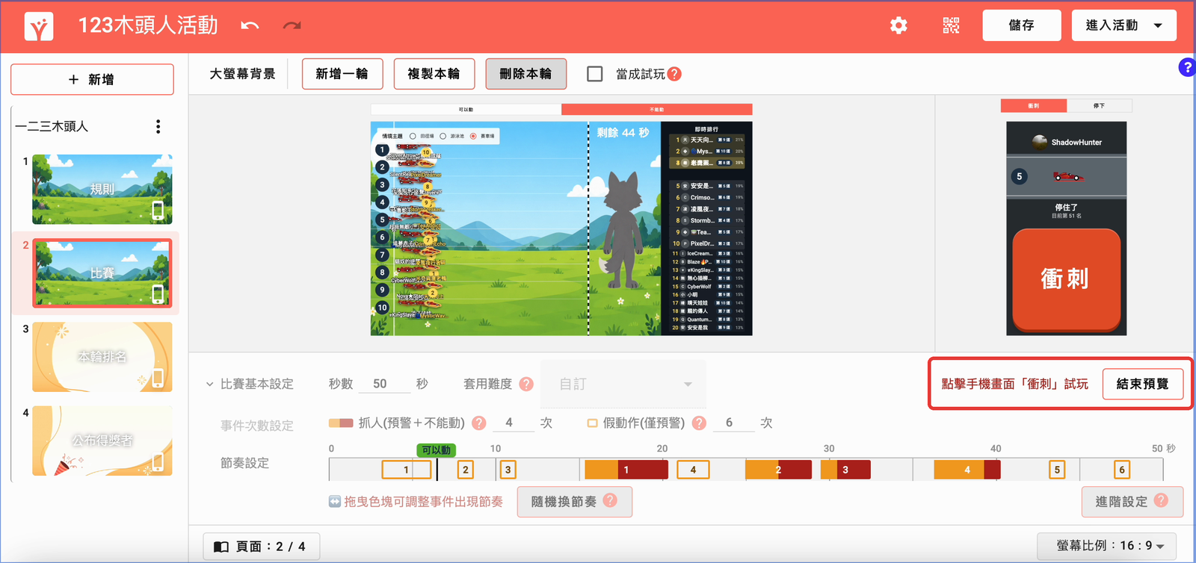Screen dimensions: 1196x563
Task: Show the activity QR code
Action: [x=951, y=26]
